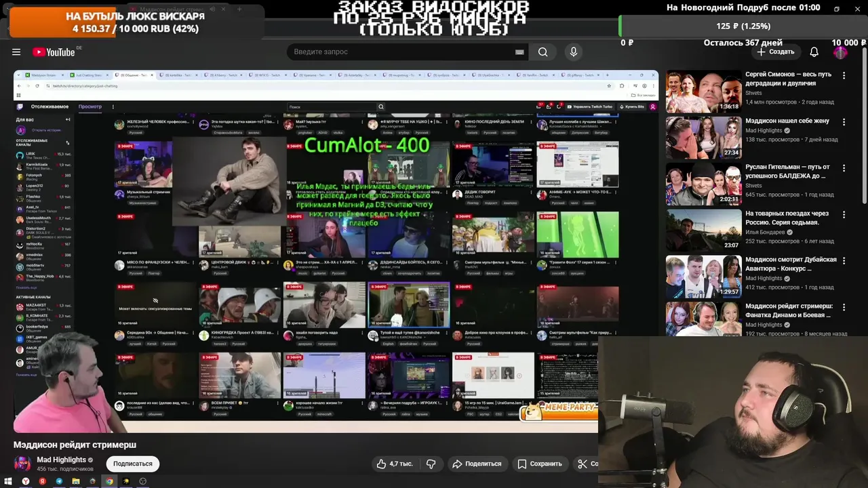Click the 456 тыс. подписчиков subscriber count
Image resolution: width=868 pixels, height=488 pixels.
(x=65, y=469)
